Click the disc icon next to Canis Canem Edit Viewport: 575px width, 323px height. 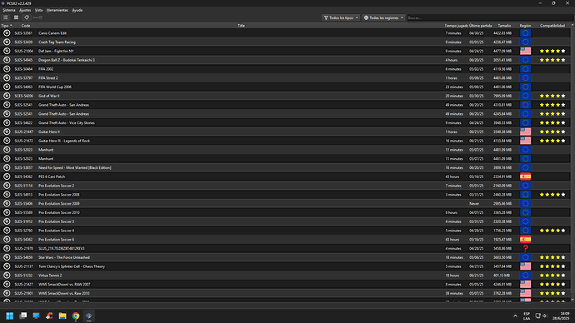tap(7, 33)
